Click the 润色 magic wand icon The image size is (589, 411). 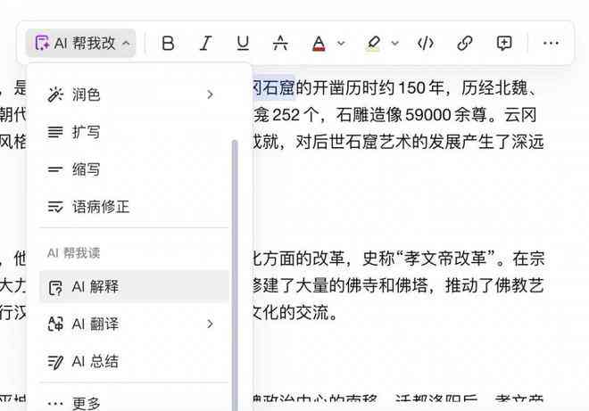click(55, 95)
